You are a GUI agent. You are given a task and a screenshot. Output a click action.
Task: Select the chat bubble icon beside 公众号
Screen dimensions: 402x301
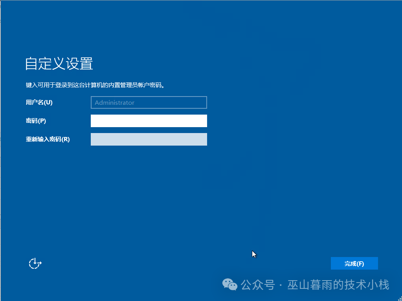coord(230,285)
